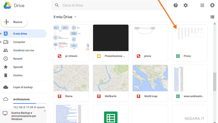The height and width of the screenshot is (123, 218).
Task: Click the Prova spreadsheet file icon
Action: 178,56
